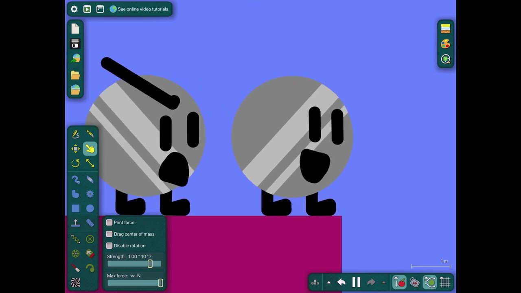Click the Max force slider
Image resolution: width=521 pixels, height=293 pixels.
pyautogui.click(x=135, y=283)
